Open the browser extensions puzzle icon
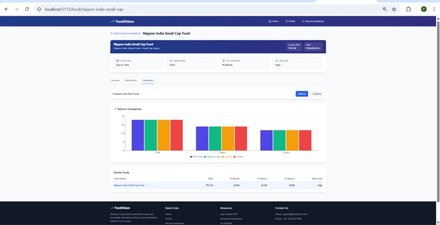 coord(408,9)
